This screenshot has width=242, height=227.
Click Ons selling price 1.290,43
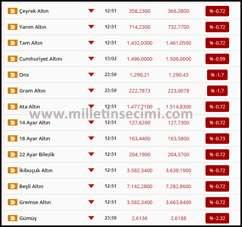click(178, 75)
